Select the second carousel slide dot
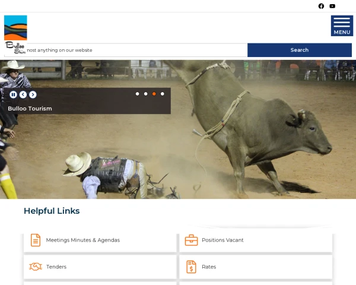Screen dimensions: 356x285 click(x=145, y=94)
